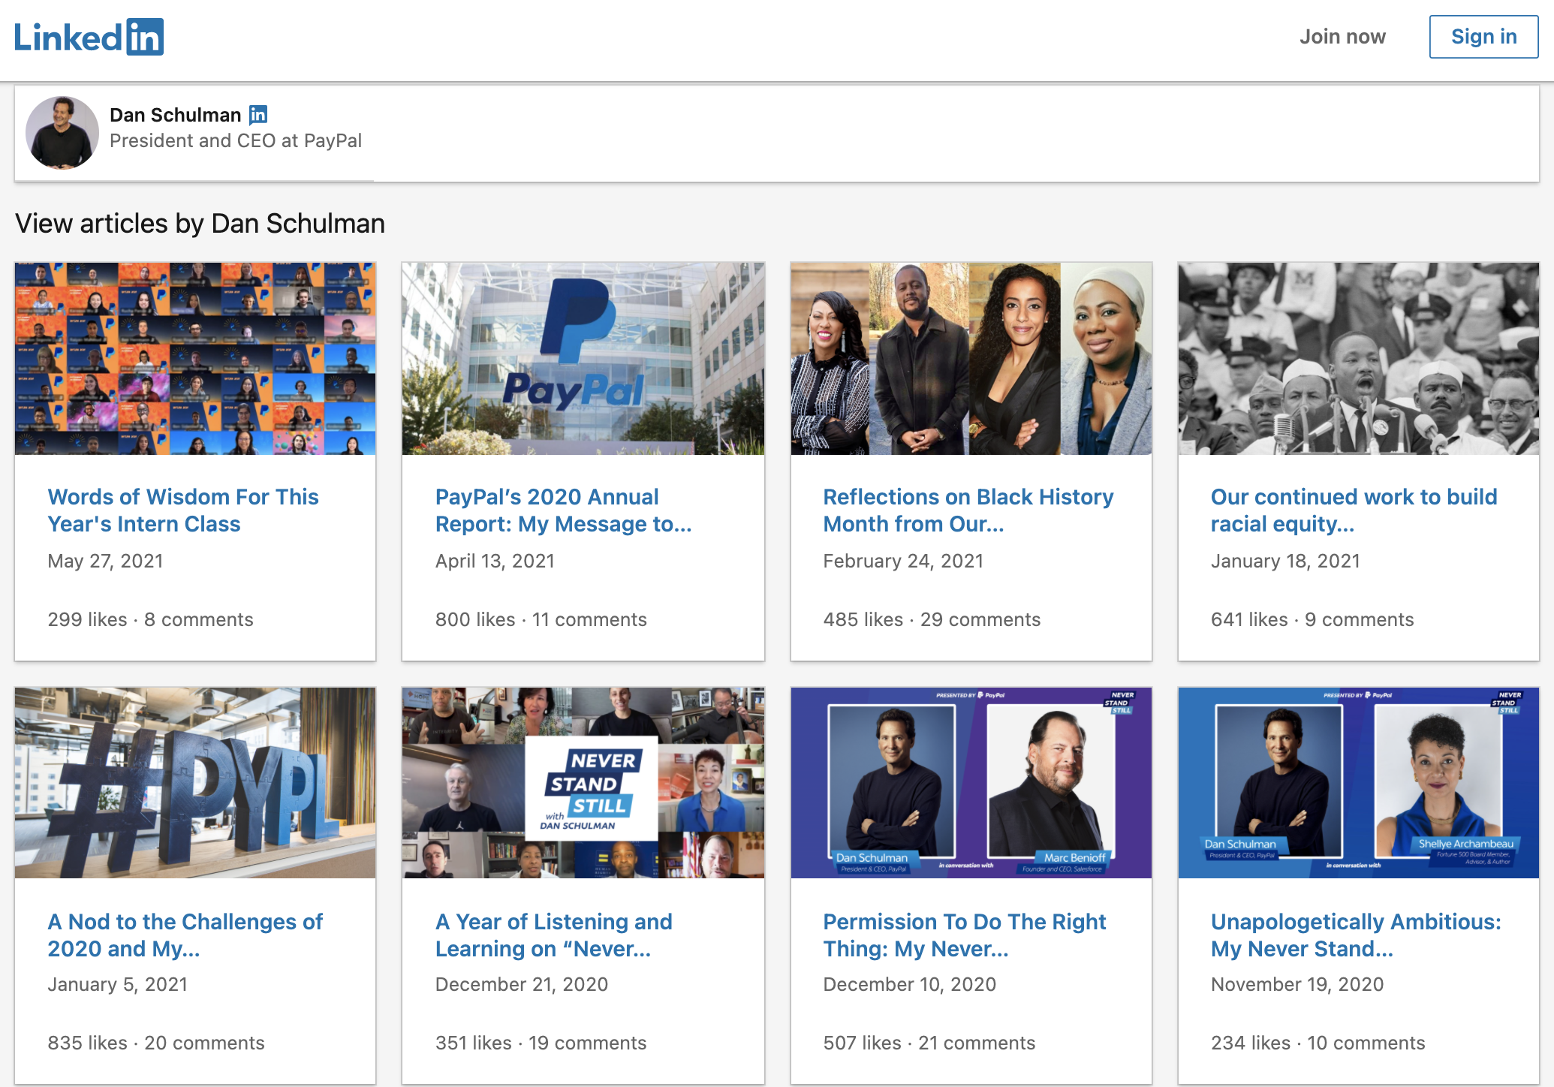The height and width of the screenshot is (1087, 1554).
Task: Open Dan Schulman's name link
Action: click(x=175, y=115)
